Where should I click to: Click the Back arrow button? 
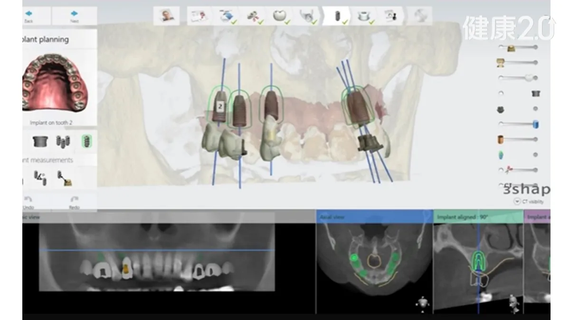click(29, 16)
